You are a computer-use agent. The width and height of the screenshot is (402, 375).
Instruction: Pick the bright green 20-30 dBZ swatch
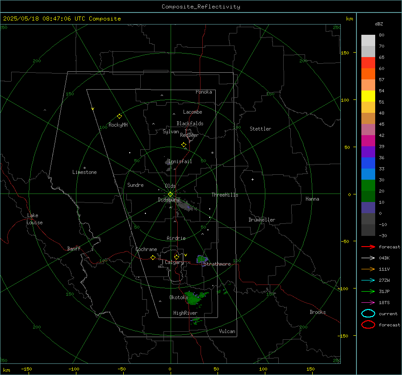[x=368, y=185]
